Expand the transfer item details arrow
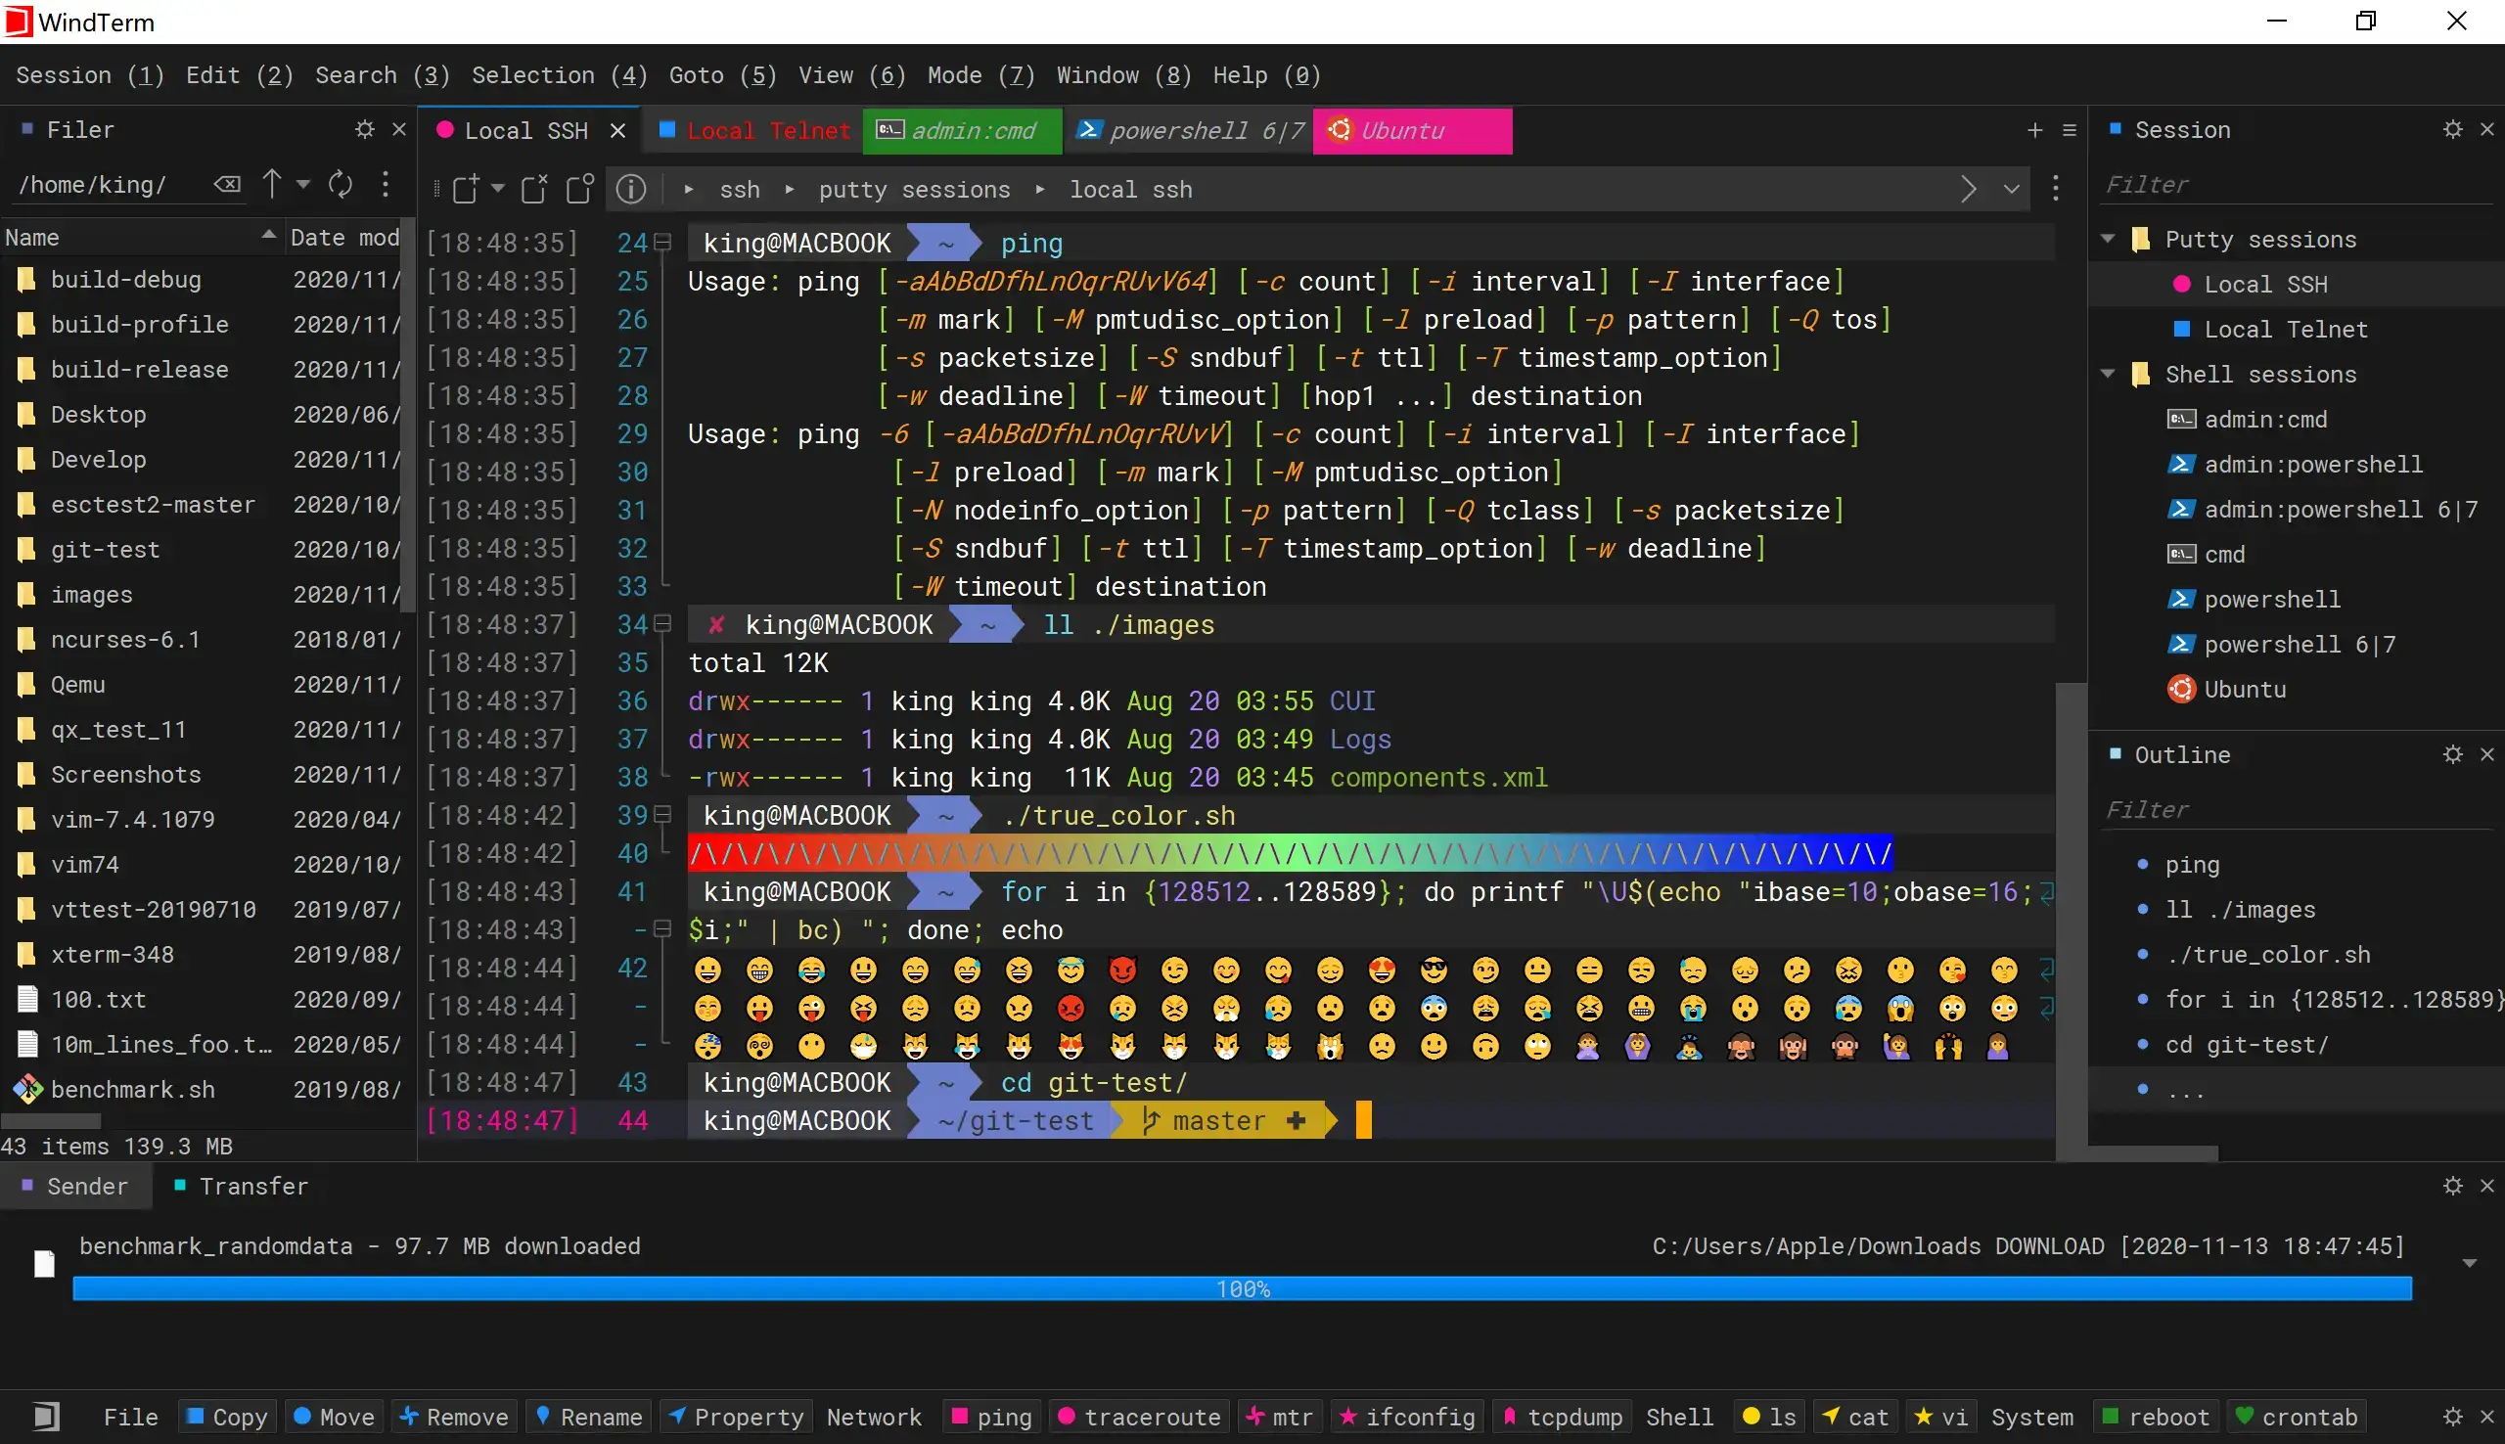 click(2470, 1264)
